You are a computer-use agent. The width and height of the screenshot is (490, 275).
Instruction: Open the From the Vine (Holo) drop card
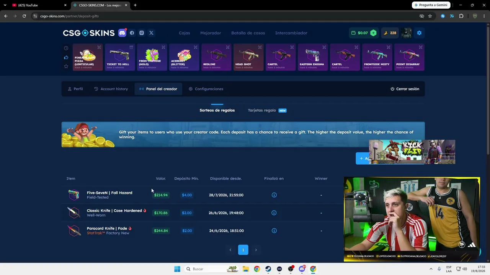point(152,57)
